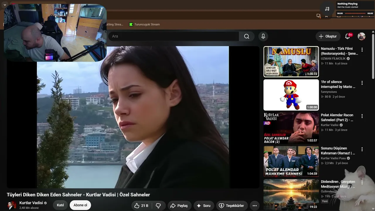Viewport: 375px width, 211px height.
Task: Open the Polat Alemdar Mahkeme Sahnesi thumbnail
Action: pyautogui.click(x=291, y=161)
